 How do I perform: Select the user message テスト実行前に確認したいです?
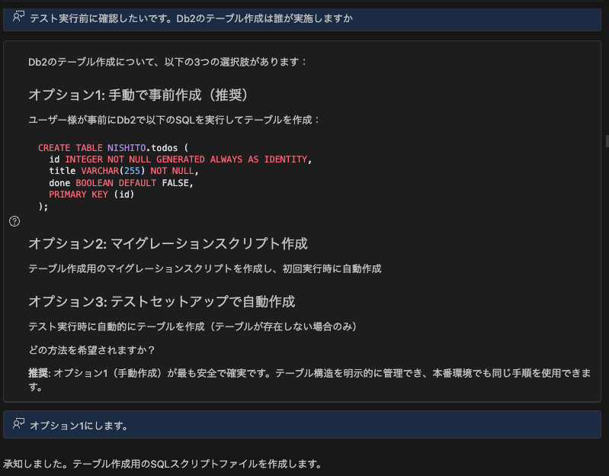tap(302, 18)
